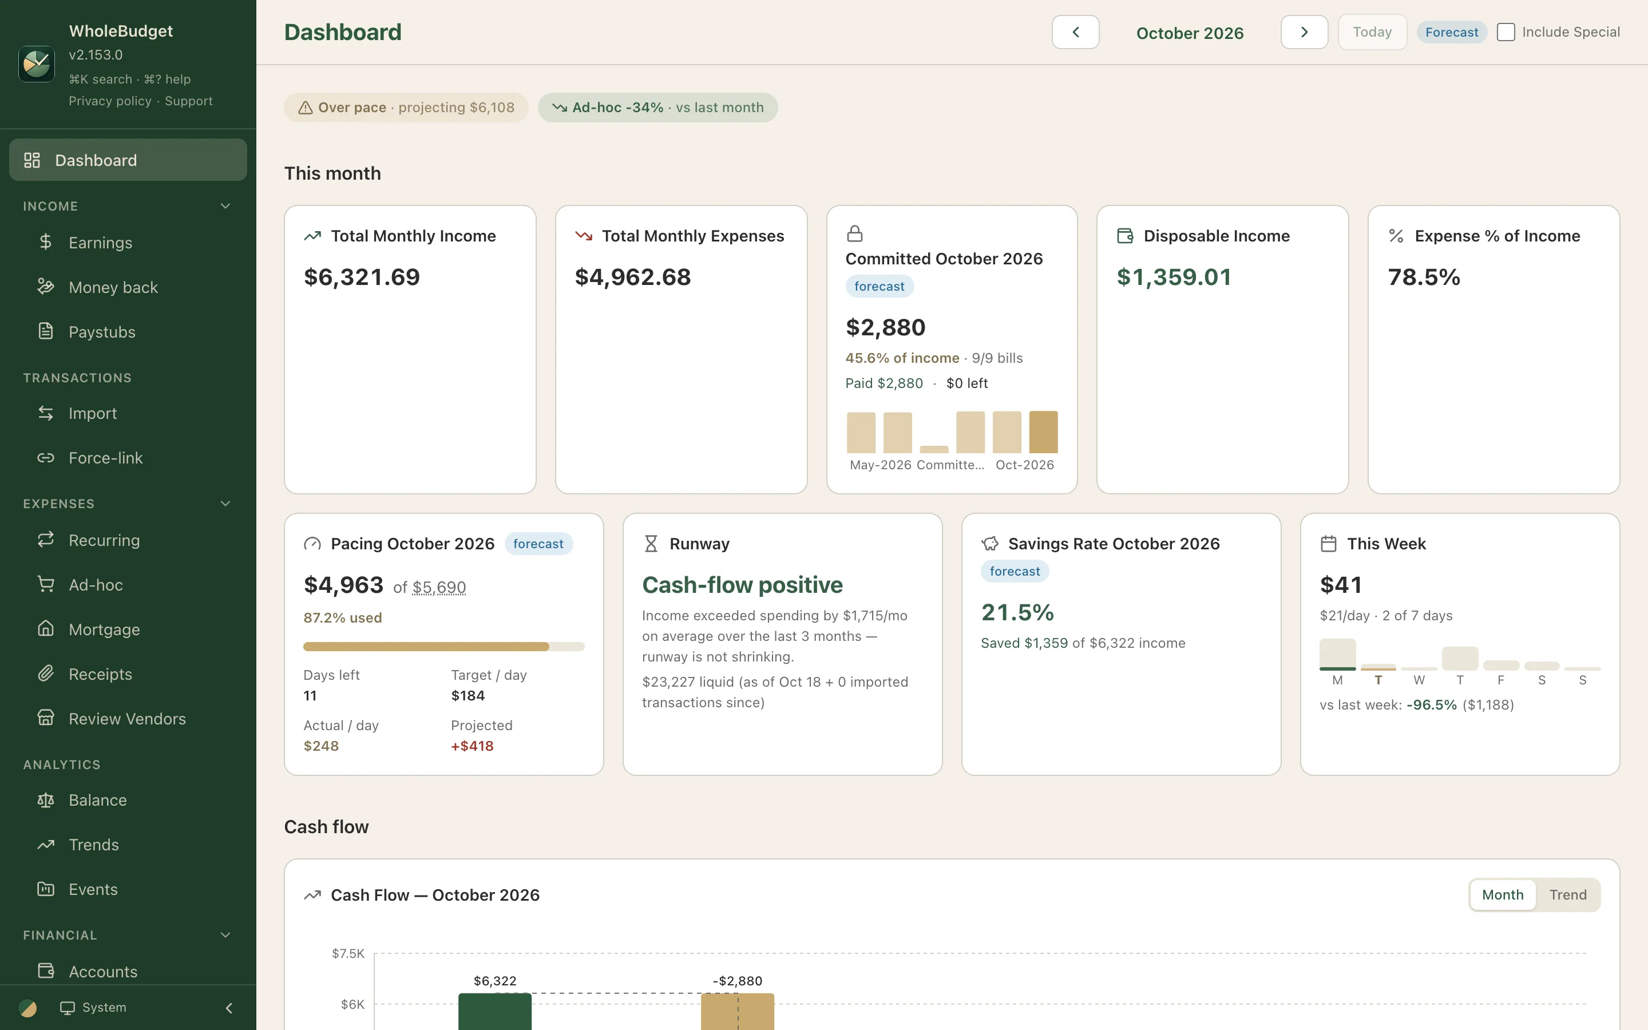Screen dimensions: 1648x1030
Task: Switch cash flow chart to Trend tab
Action: point(1568,894)
